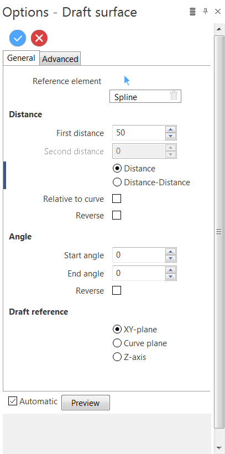
Task: Increase First distance with up arrow
Action: click(x=171, y=130)
